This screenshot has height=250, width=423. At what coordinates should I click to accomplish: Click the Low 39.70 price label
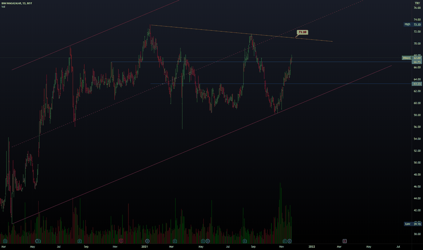[x=413, y=224]
